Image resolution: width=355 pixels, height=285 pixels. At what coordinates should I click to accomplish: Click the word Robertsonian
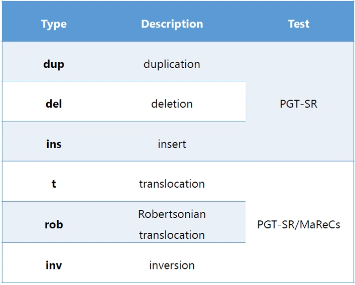(172, 214)
